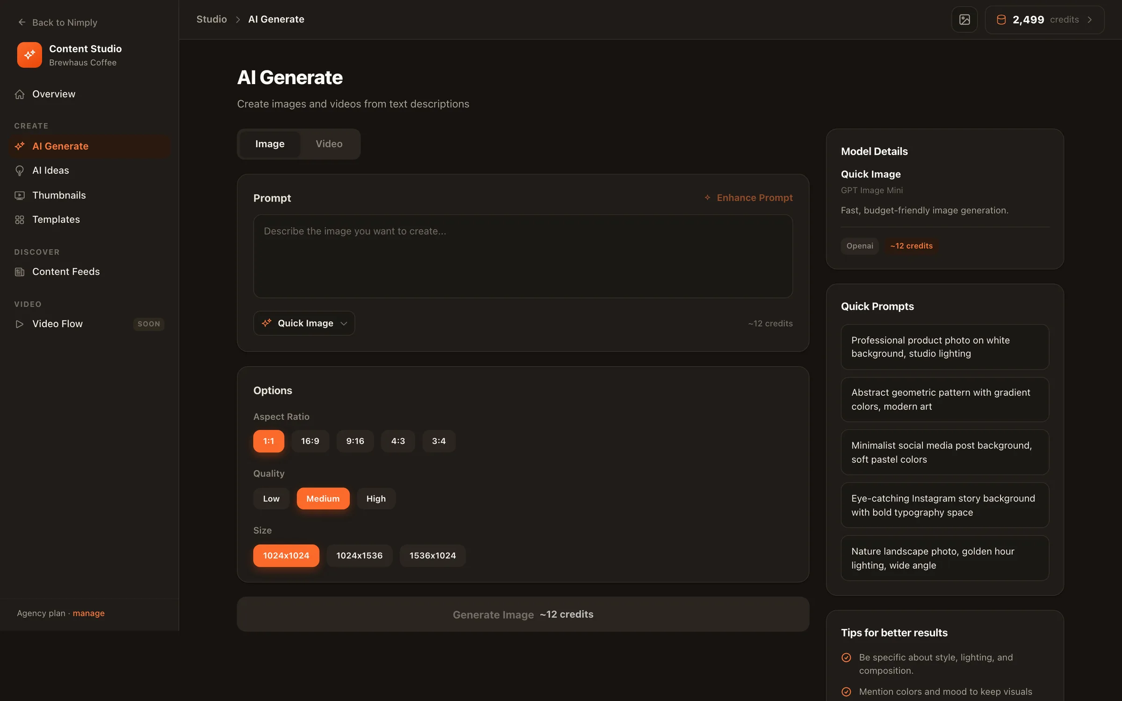Click the Thumbnails monitor icon
The image size is (1122, 701).
20,195
